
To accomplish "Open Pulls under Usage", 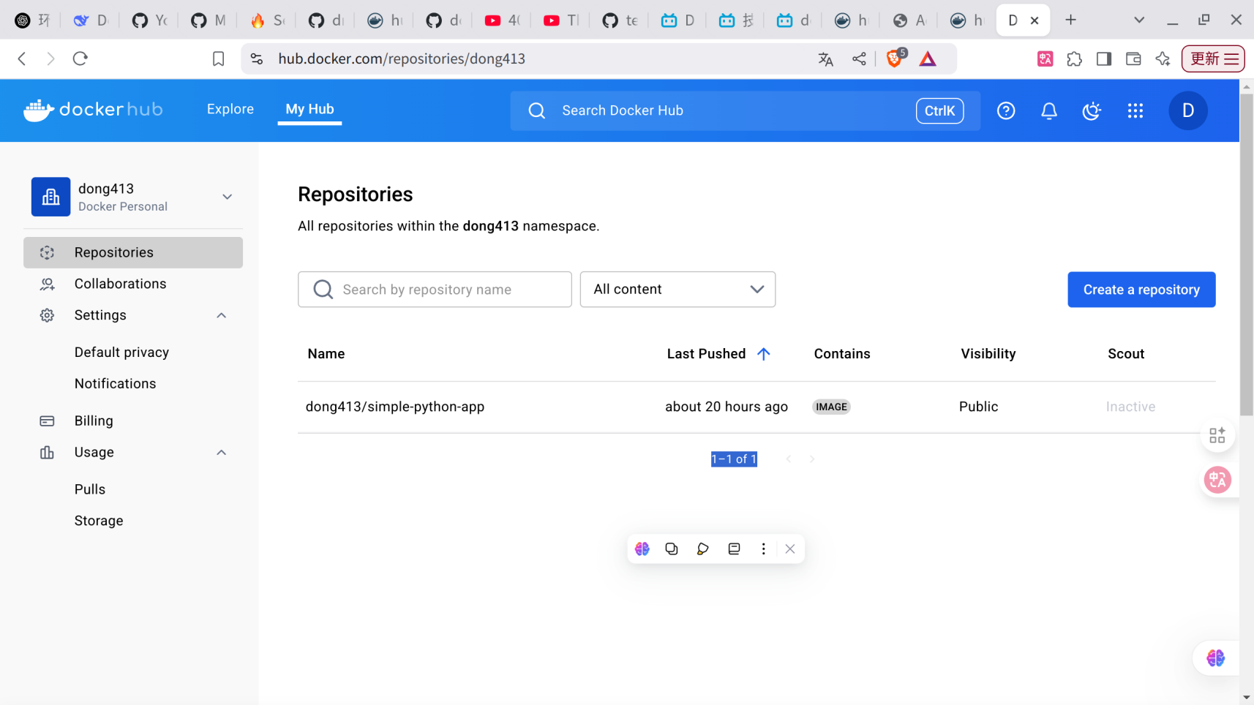I will (x=90, y=489).
